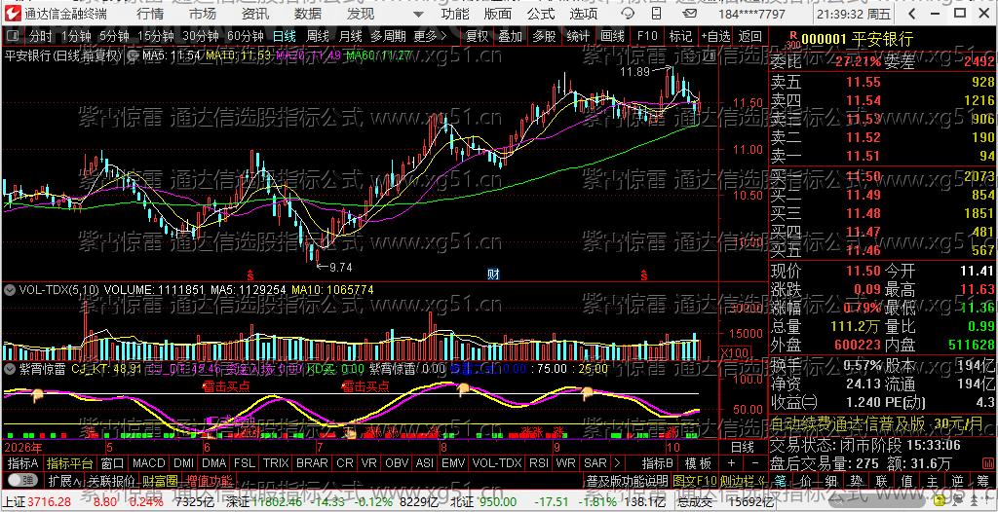Screen dimensions: 998x512
Task: Click the left chevron next to the clock
Action: tap(913, 14)
